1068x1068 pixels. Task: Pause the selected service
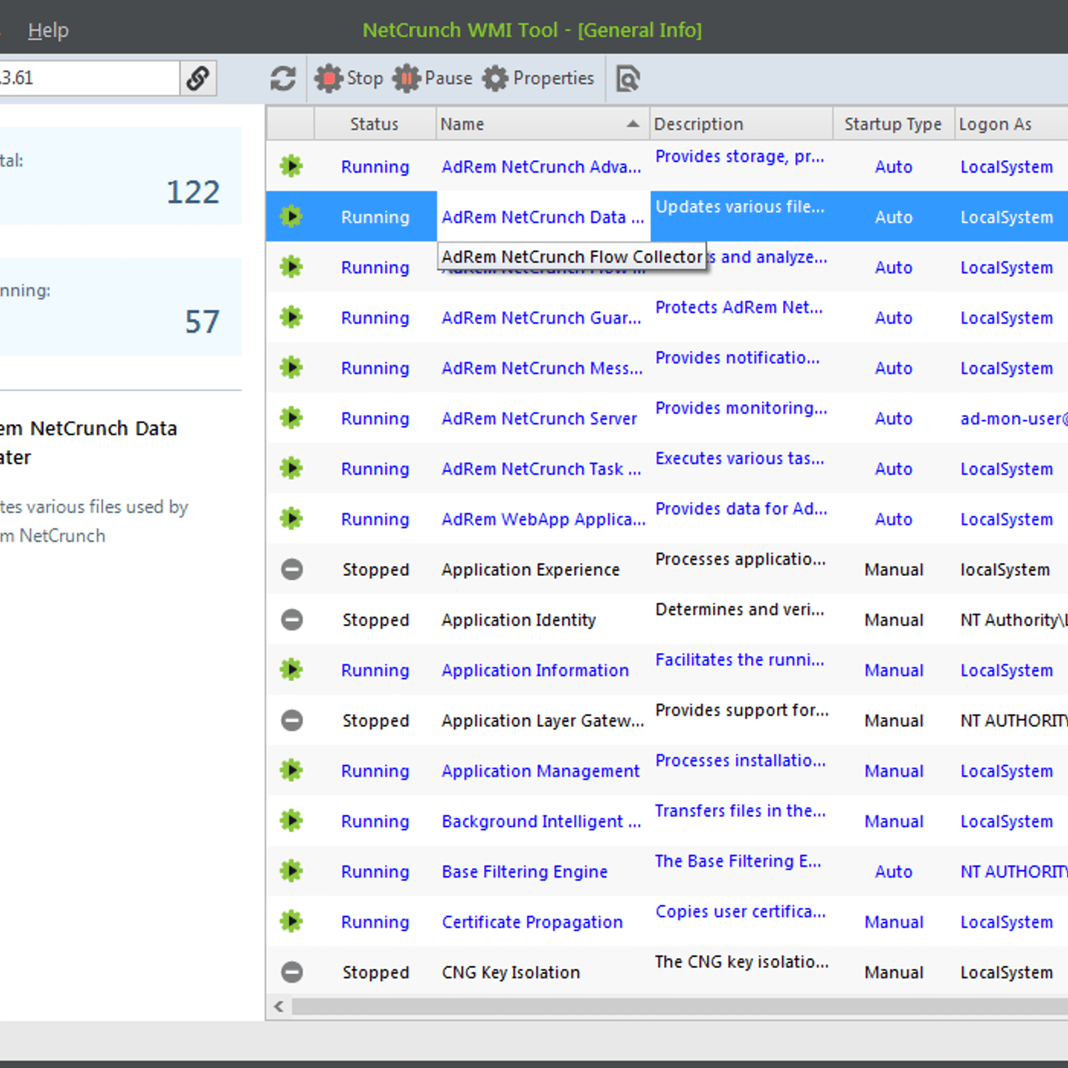click(433, 78)
